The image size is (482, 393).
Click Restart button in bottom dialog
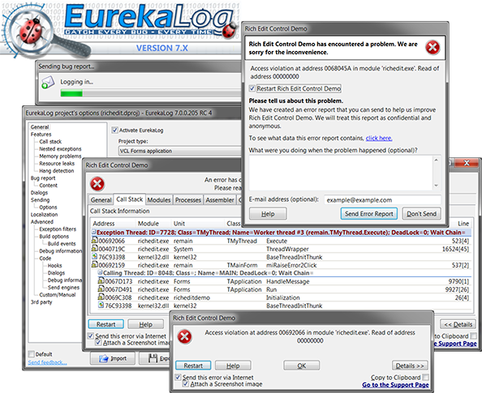[193, 365]
